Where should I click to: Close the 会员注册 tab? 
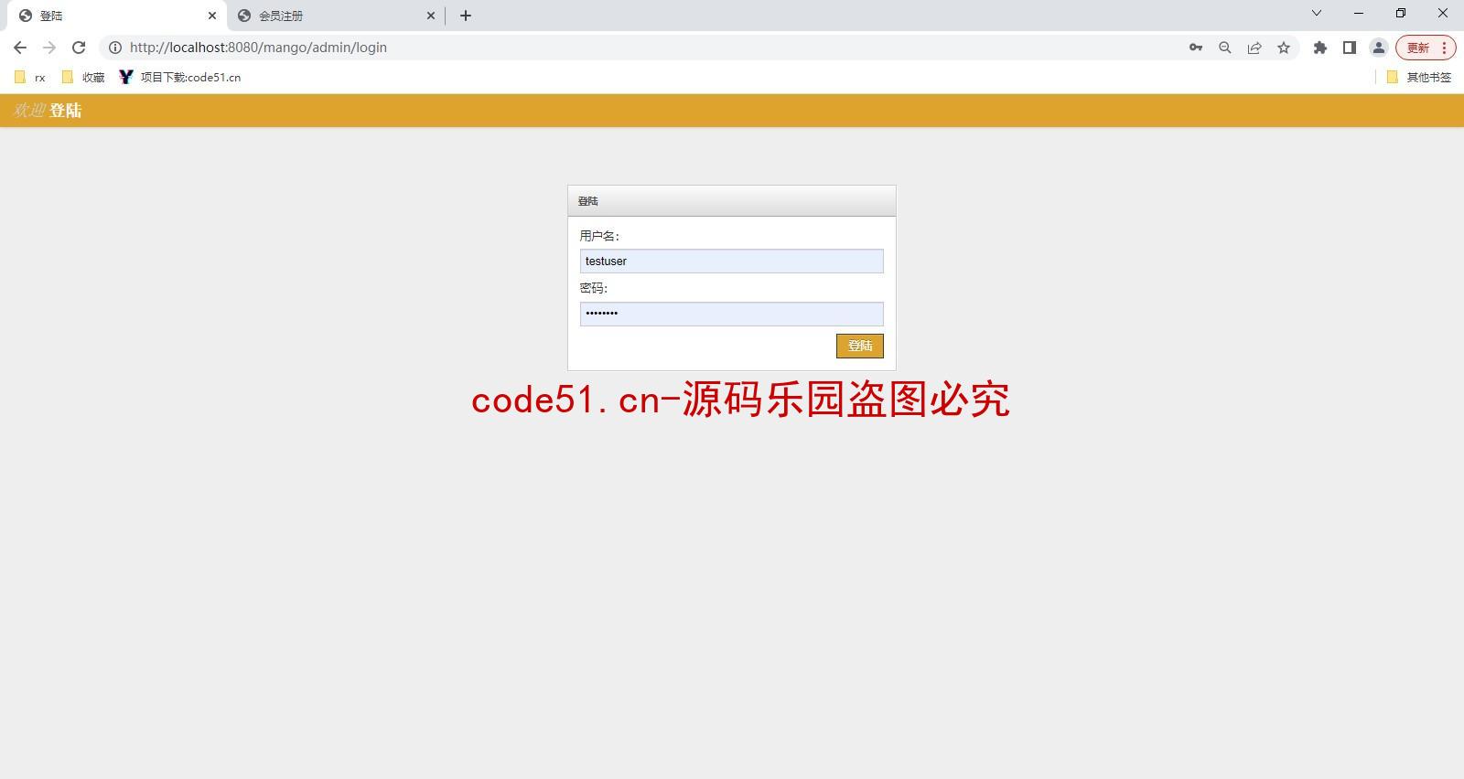(x=431, y=16)
